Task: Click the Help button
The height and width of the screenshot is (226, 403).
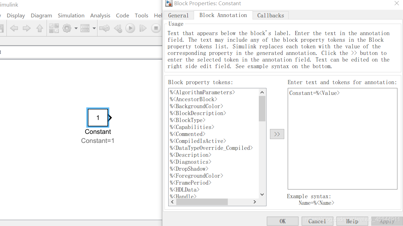Action: [x=352, y=221]
